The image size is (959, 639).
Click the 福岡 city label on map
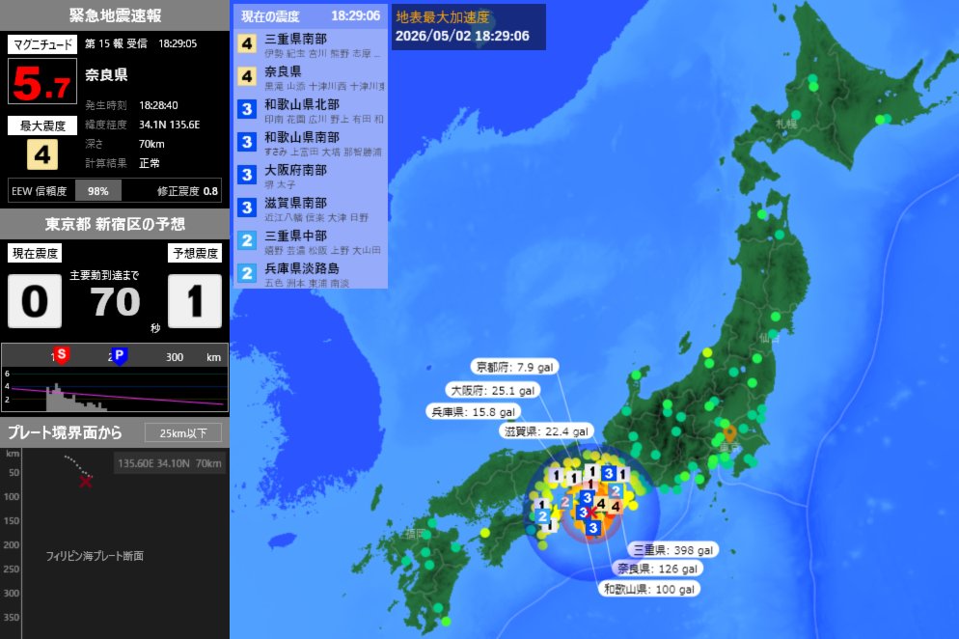[415, 534]
